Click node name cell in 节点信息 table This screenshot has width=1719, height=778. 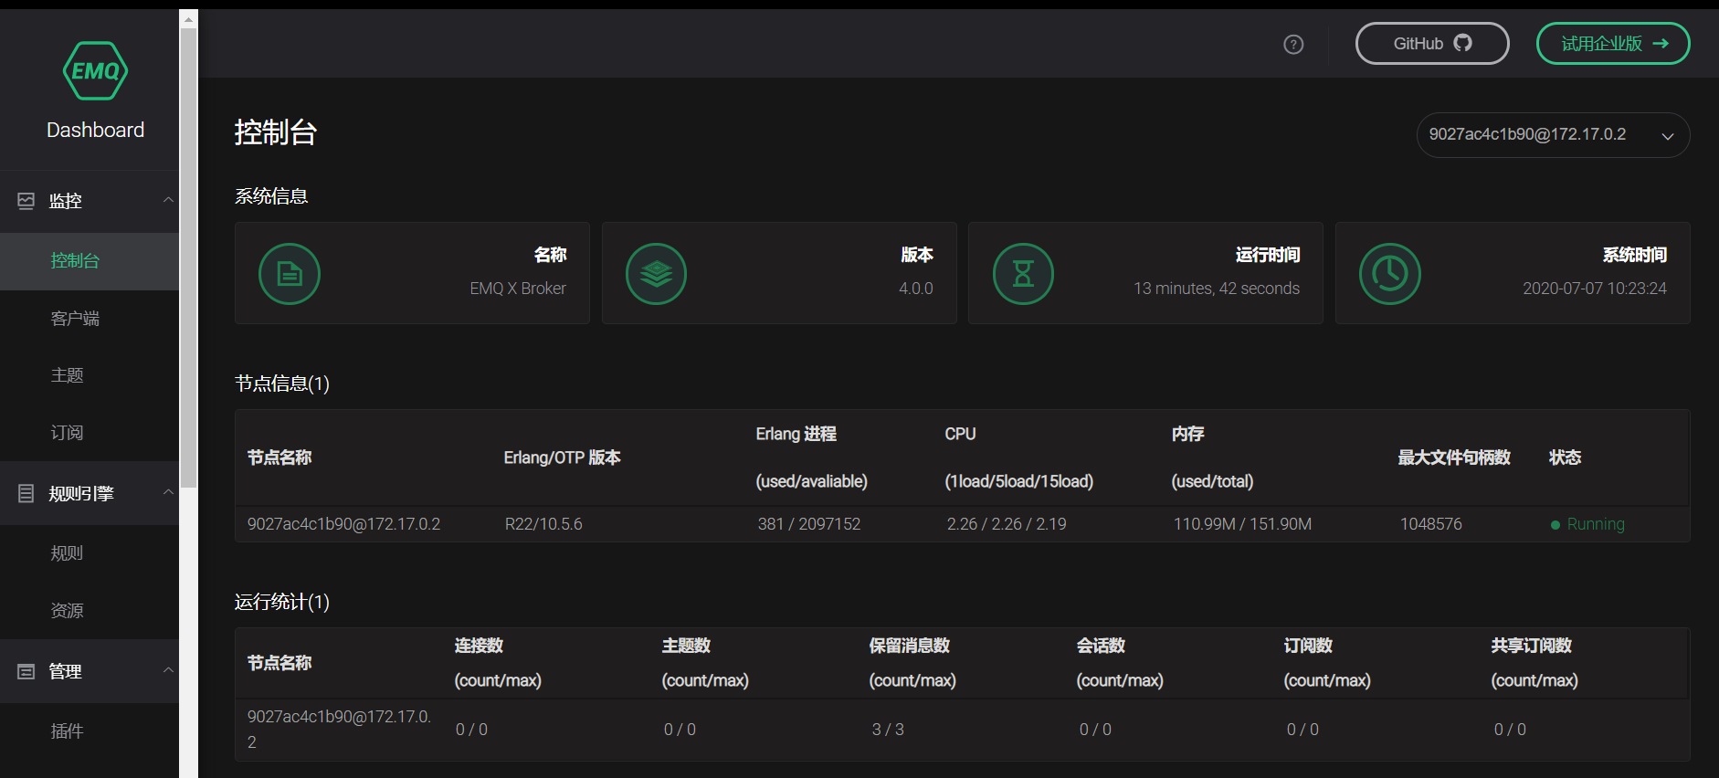pos(344,524)
